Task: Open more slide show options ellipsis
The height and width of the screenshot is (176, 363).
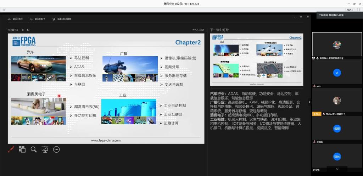Action: click(x=56, y=149)
